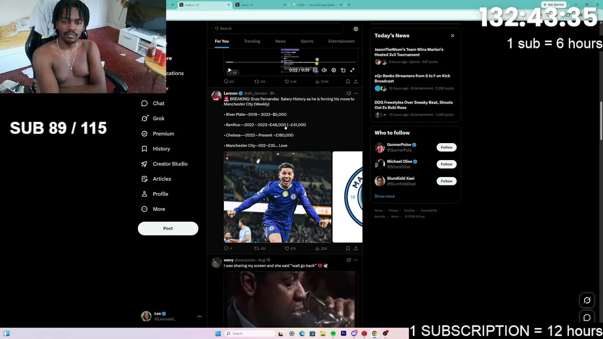Viewport: 603px width, 339px height.
Task: Open video playback settings gear
Action: (334, 70)
